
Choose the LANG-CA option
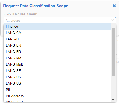tap(57, 33)
